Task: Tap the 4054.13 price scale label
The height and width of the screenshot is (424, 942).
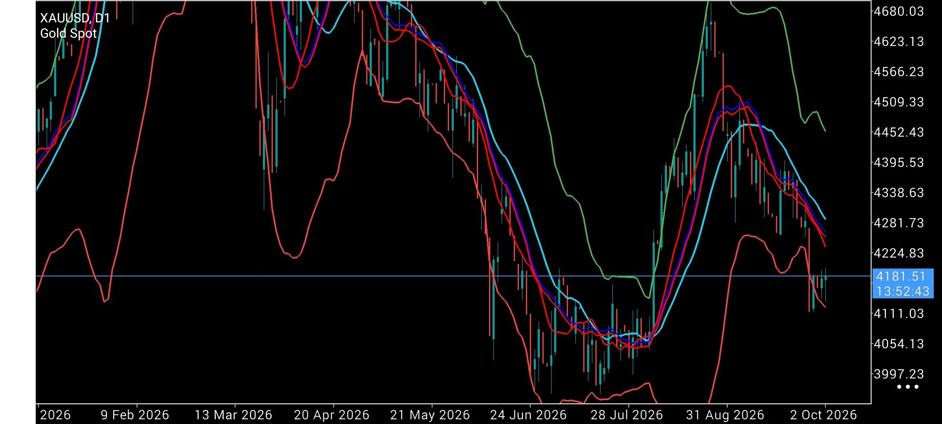Action: tap(898, 344)
